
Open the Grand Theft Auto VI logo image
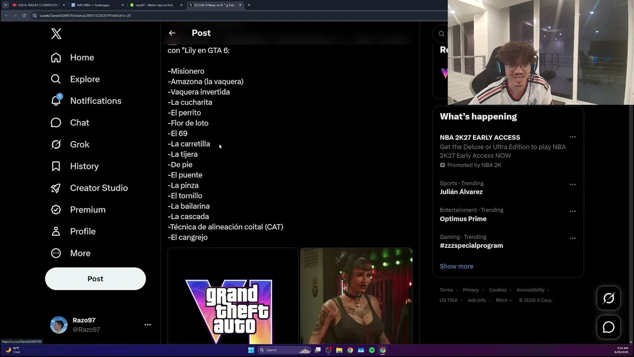coord(233,296)
